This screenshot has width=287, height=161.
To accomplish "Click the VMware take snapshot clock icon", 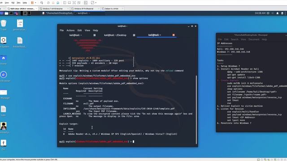I will [x=48, y=3].
